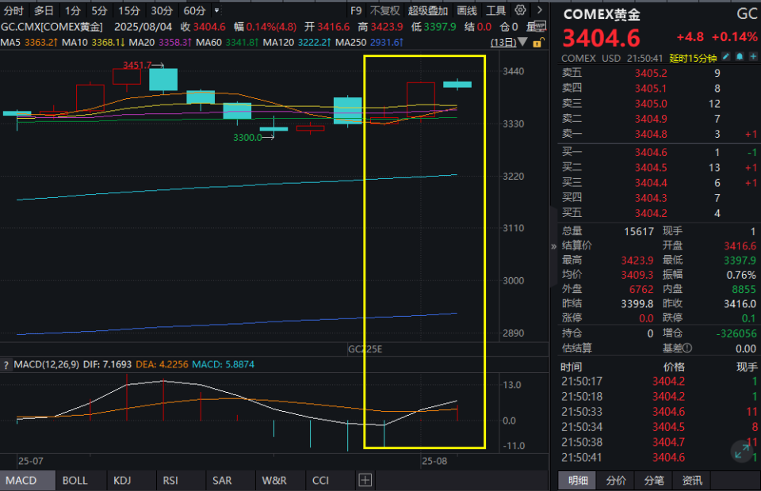Add a new indicator with the plus box
The width and height of the screenshot is (761, 491).
tap(365, 481)
